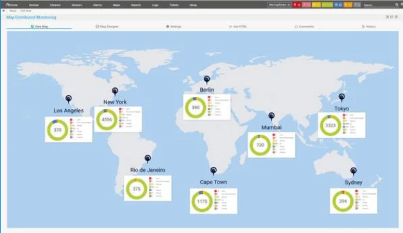
Task: Click the search magnifier icon
Action: 397,4
